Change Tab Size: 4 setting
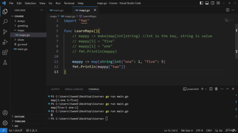This screenshot has width=238, height=133. 187,130
